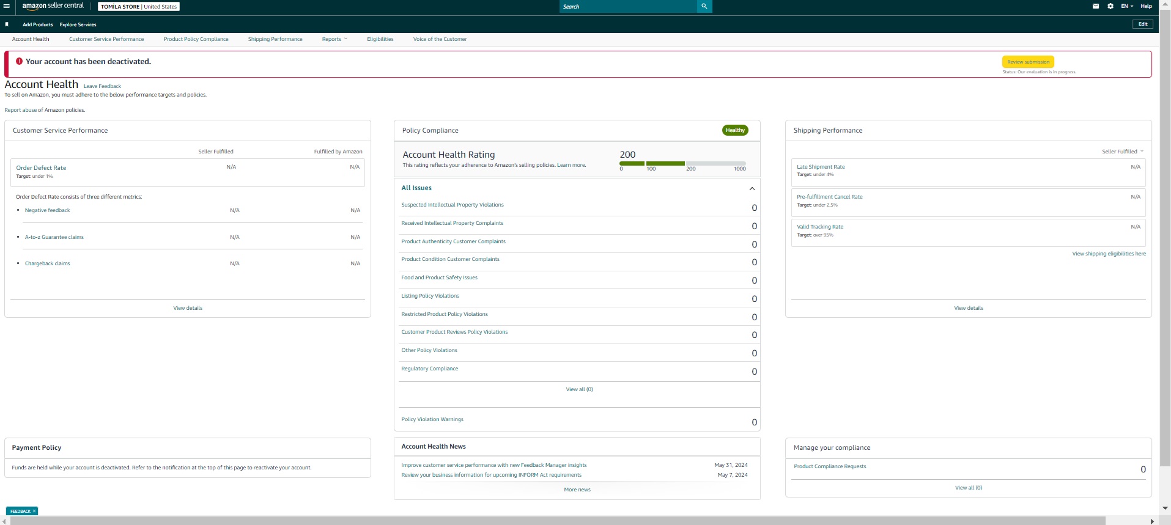Open Product Compliance Requests link

830,466
